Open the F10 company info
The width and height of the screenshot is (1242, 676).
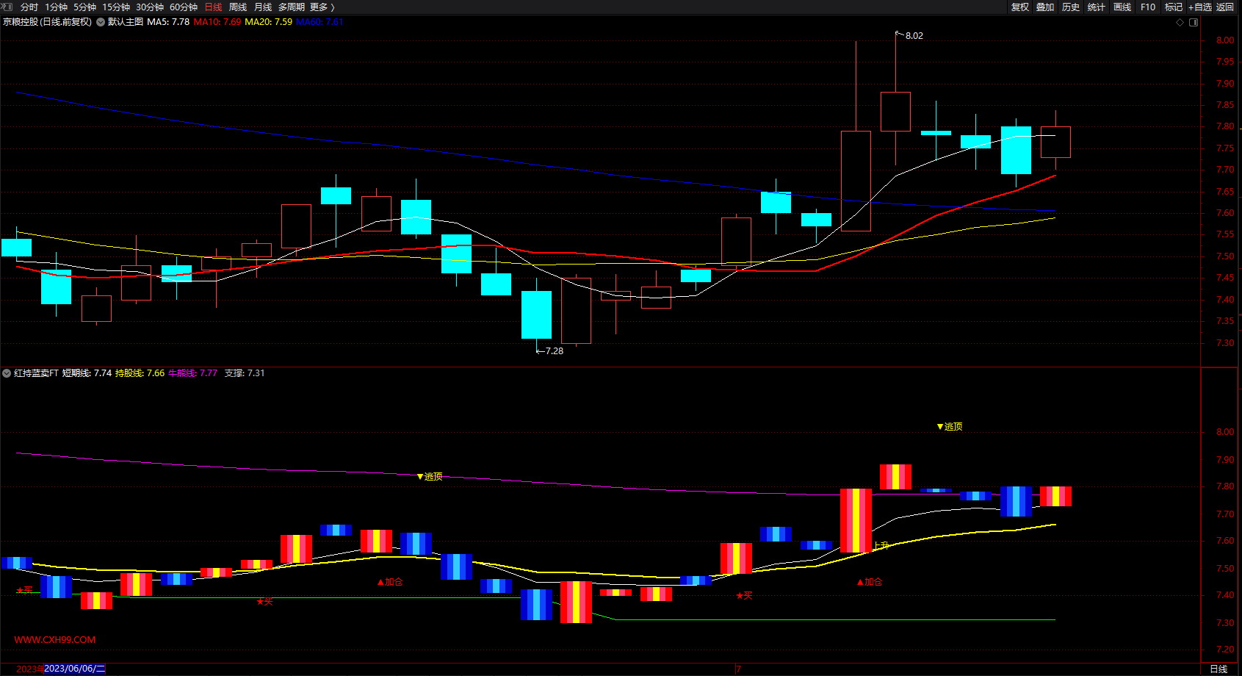[1148, 7]
